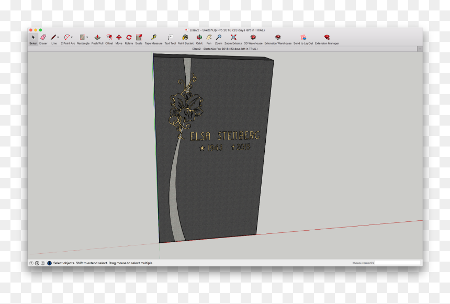Activate the Zoom magnifier tool

coord(219,39)
